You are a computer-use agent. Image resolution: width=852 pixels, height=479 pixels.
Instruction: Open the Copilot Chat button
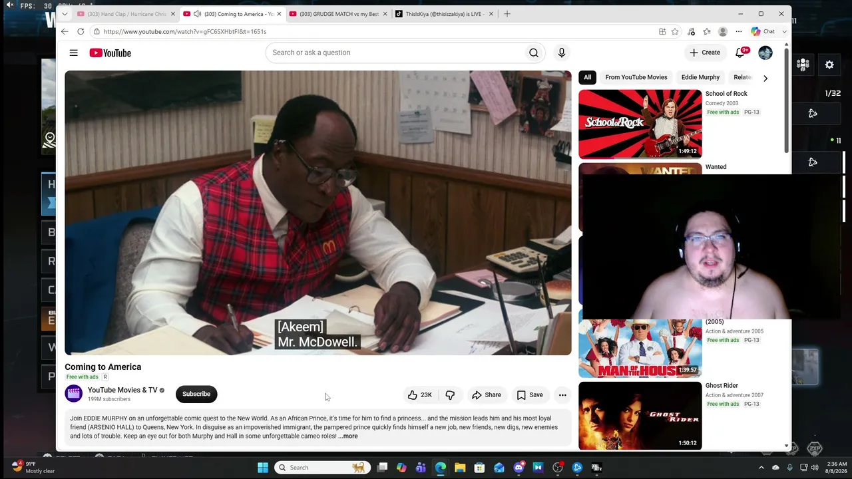pyautogui.click(x=763, y=31)
